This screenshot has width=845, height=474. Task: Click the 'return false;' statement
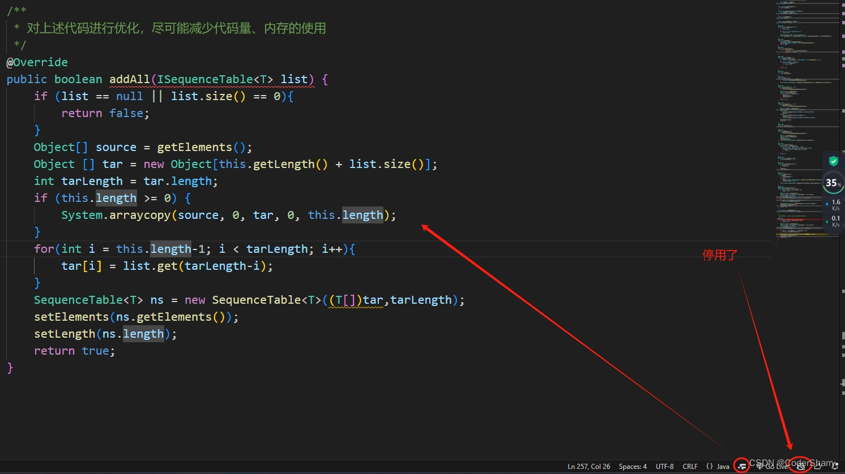coord(105,113)
